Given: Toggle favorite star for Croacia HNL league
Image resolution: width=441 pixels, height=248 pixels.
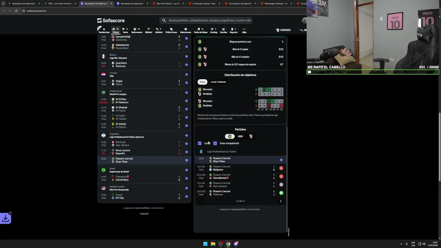Looking at the screenshot, I should pyautogui.click(x=186, y=74).
